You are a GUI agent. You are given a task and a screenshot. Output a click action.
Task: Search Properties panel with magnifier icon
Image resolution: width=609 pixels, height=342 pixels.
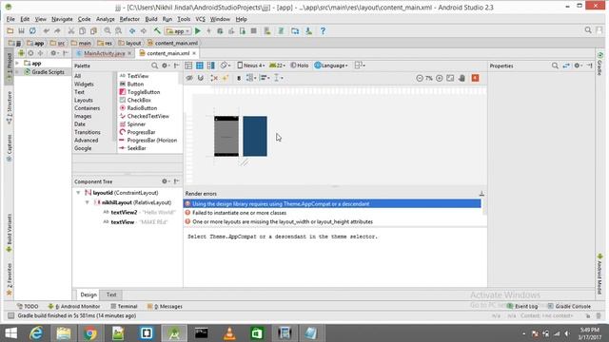pos(555,66)
